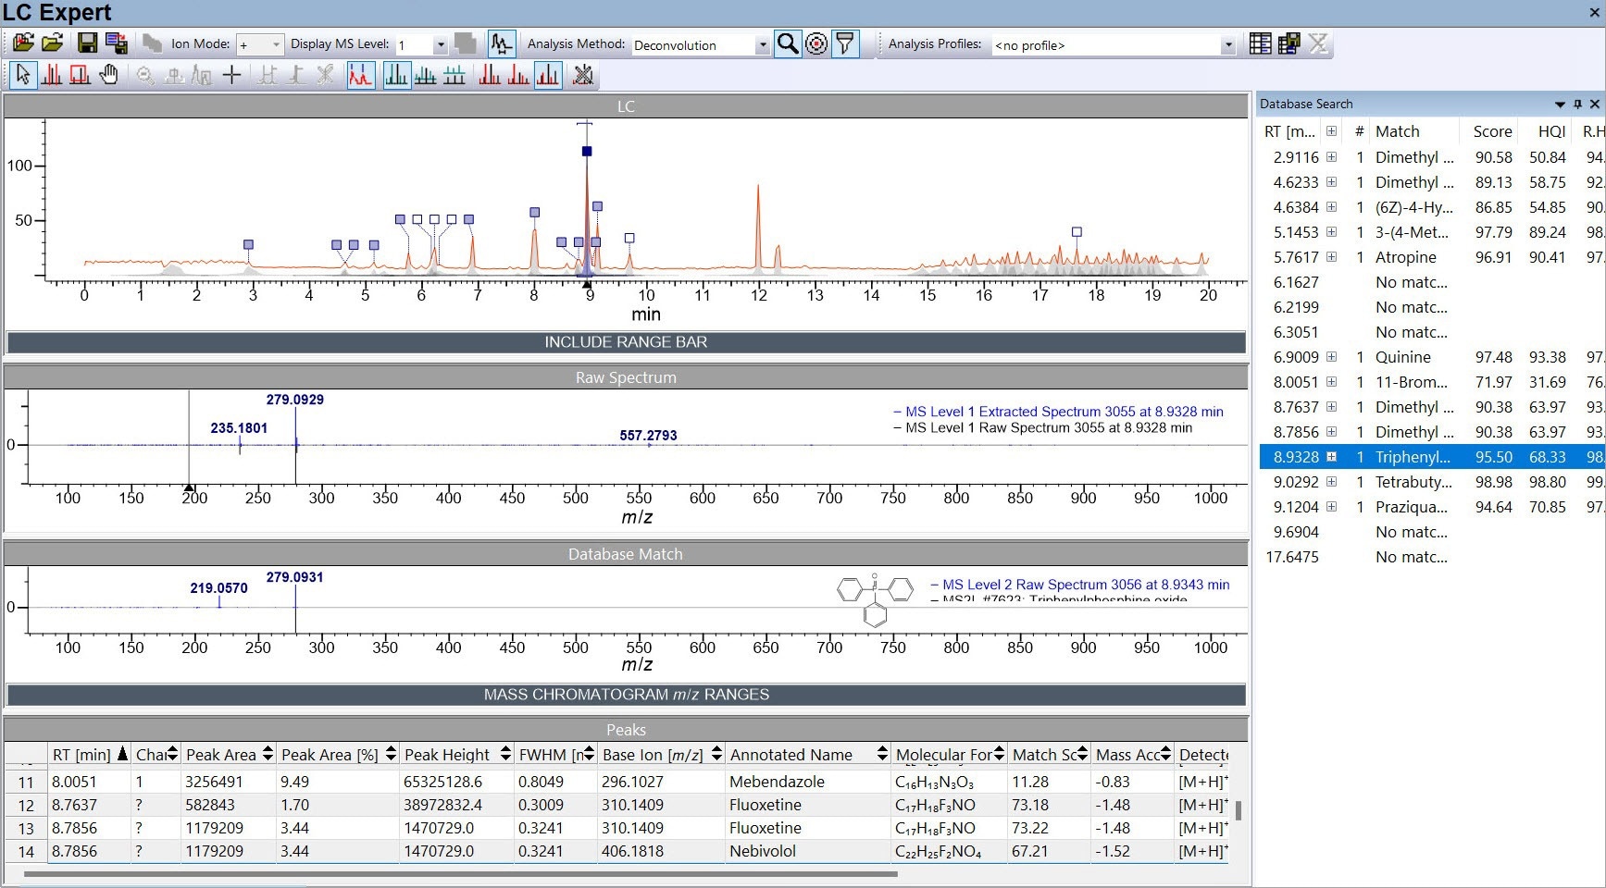Sort Database Search results by Score
This screenshot has height=888, width=1606.
pyautogui.click(x=1491, y=130)
